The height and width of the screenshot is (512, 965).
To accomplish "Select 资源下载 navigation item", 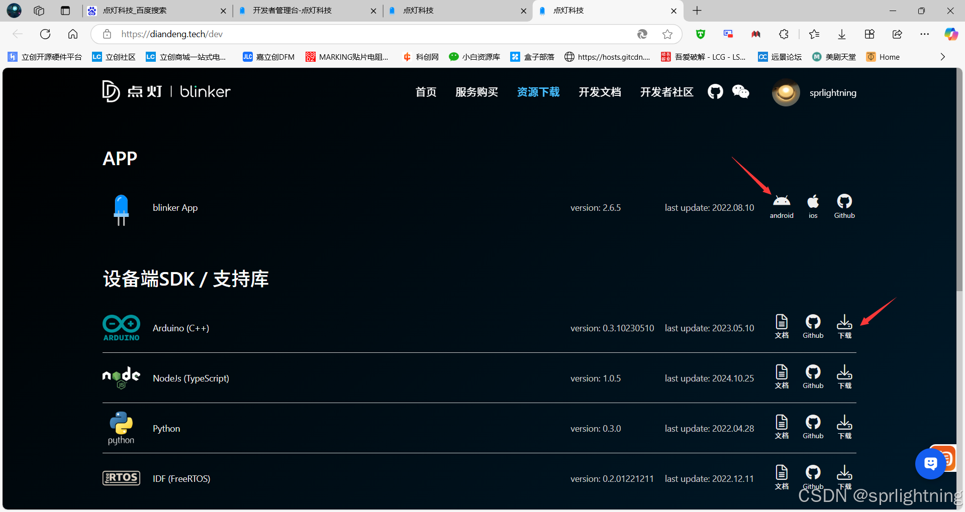I will 538,92.
